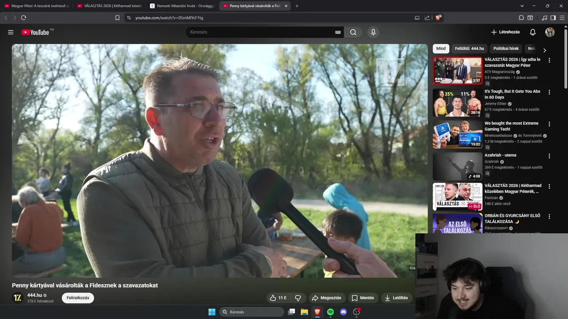Open the account avatar menu
Image resolution: width=568 pixels, height=319 pixels.
[550, 32]
